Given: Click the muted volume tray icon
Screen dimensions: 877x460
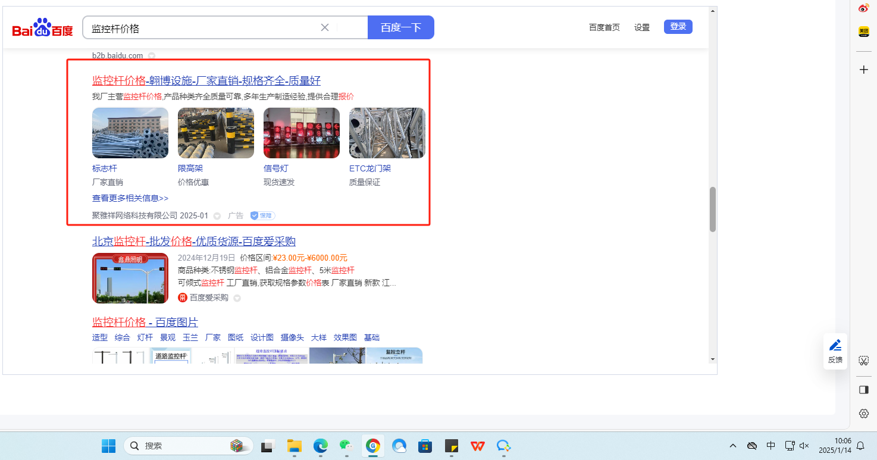Looking at the screenshot, I should point(804,446).
